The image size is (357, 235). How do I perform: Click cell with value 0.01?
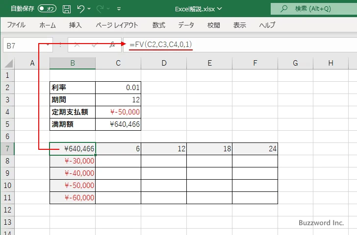[118, 88]
